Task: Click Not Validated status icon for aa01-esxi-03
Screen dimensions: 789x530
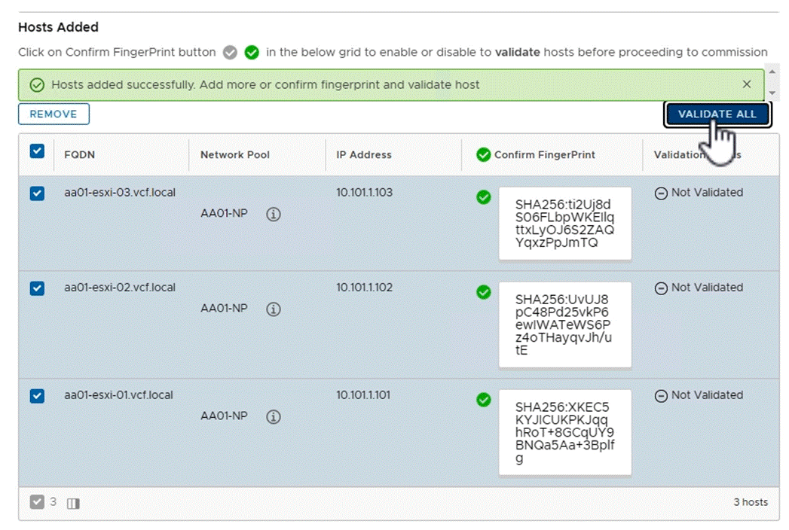Action: click(x=662, y=193)
